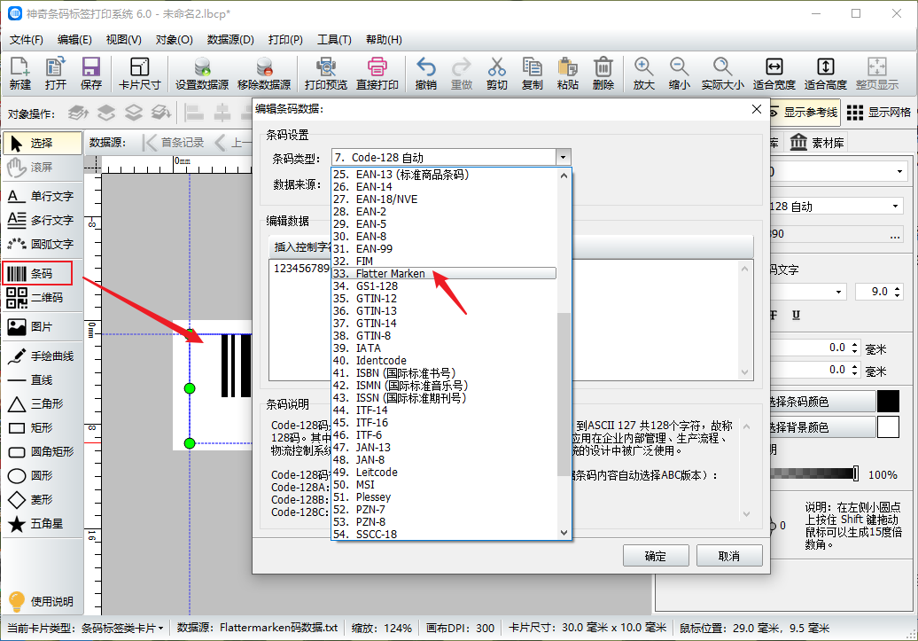Open the 文件(F) menu
The height and width of the screenshot is (641, 918).
point(27,39)
